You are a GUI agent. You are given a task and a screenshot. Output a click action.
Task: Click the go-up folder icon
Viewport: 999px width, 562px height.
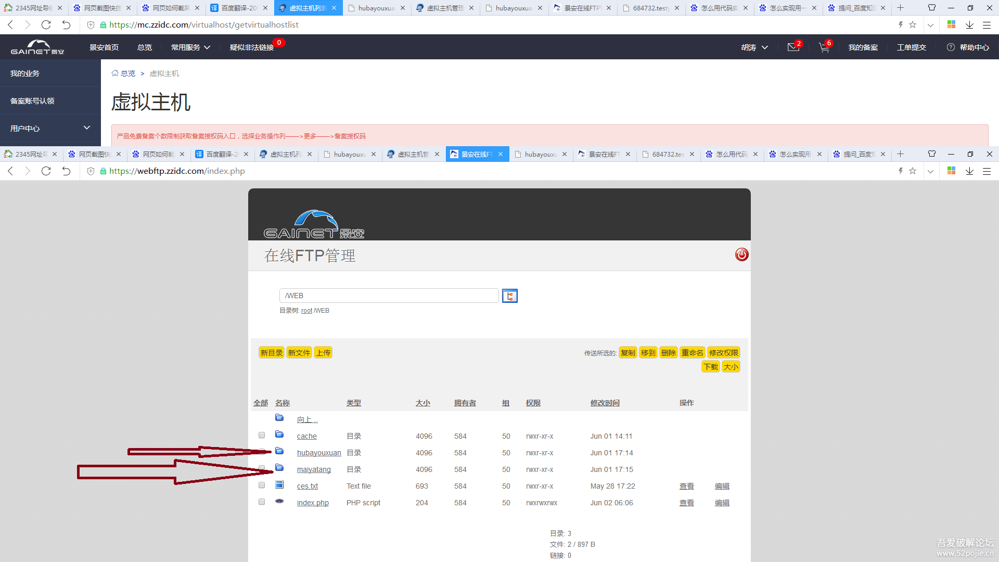click(x=279, y=418)
